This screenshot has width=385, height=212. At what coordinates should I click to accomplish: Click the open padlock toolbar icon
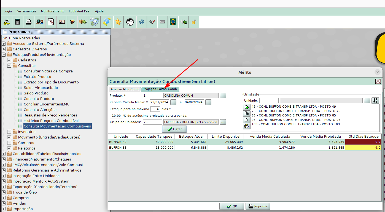pyautogui.click(x=194, y=22)
